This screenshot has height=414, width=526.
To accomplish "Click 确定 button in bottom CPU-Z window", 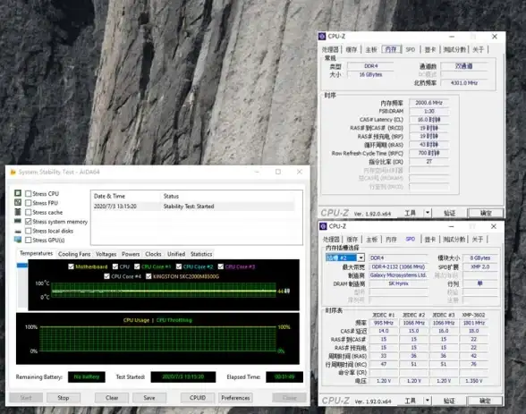I will point(485,401).
